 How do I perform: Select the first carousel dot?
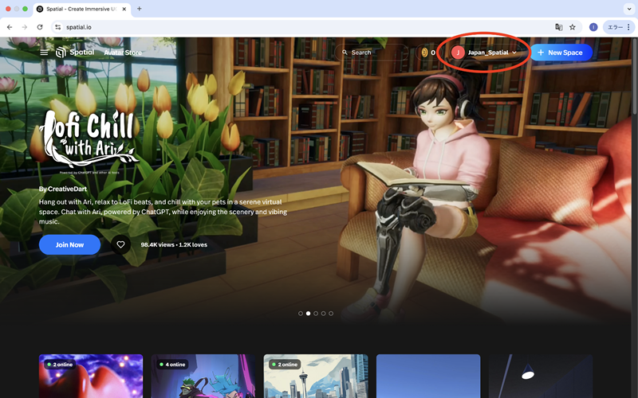tap(301, 314)
